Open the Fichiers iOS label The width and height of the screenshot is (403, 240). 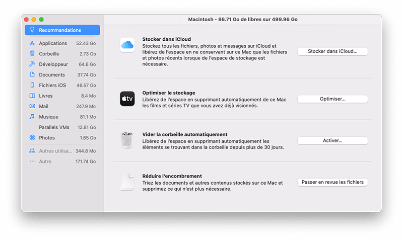click(x=52, y=85)
